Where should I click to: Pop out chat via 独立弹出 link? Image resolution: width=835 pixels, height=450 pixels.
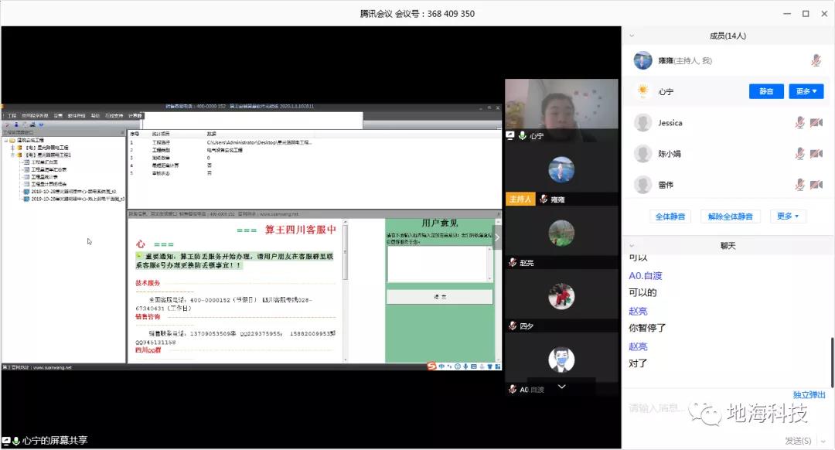coord(809,395)
